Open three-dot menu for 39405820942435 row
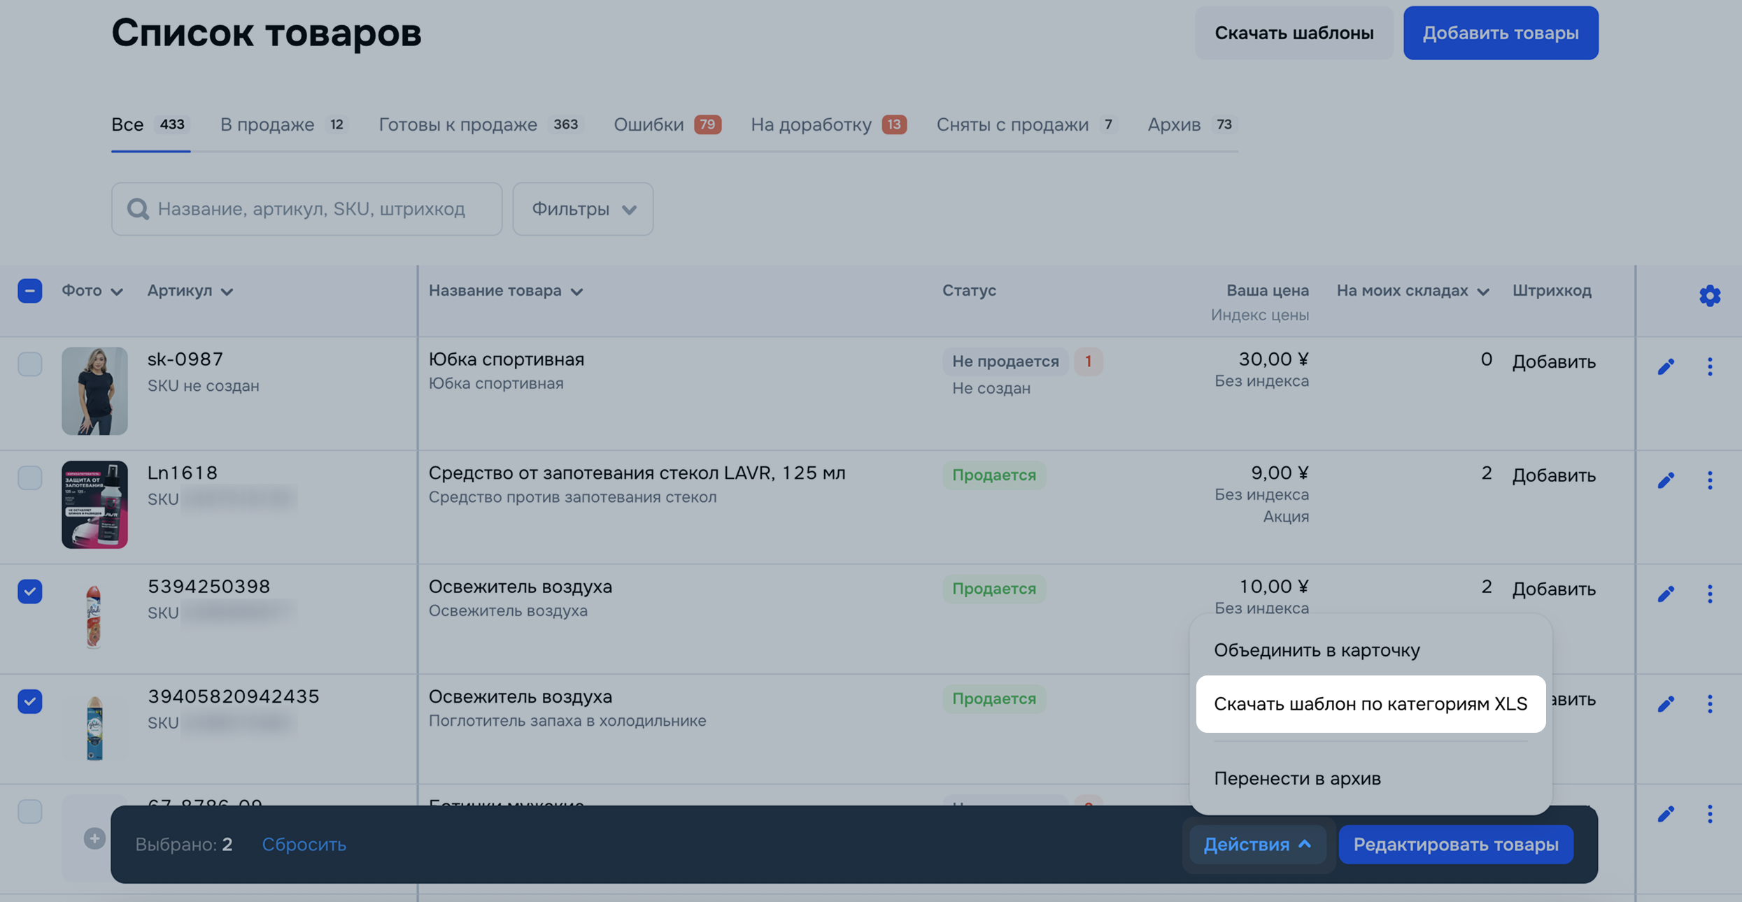Screen dimensions: 1742x902 coord(1709,703)
